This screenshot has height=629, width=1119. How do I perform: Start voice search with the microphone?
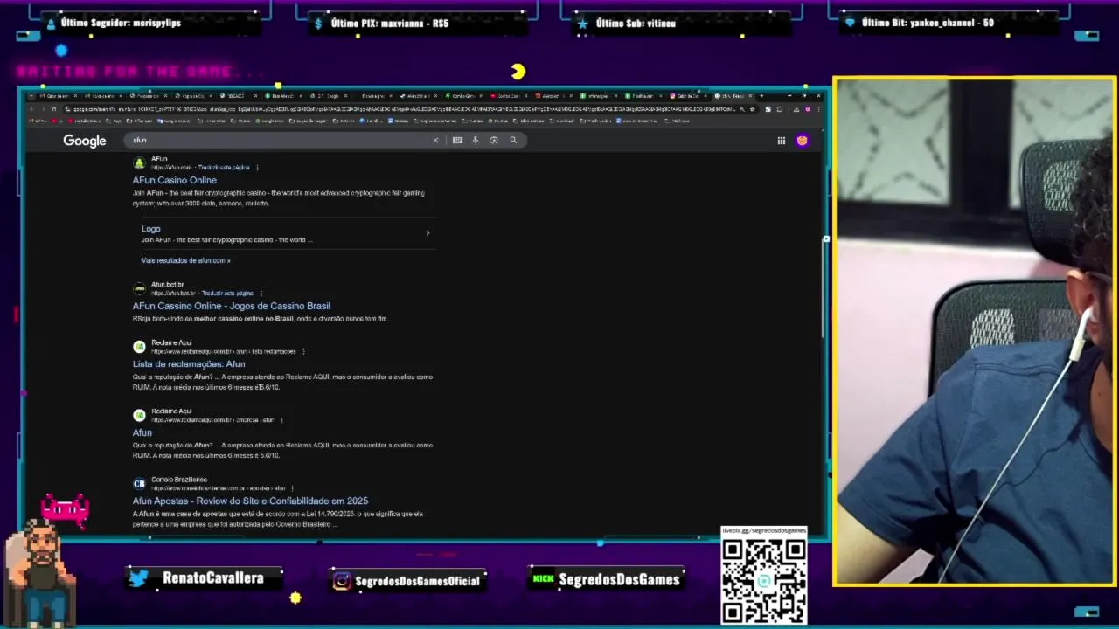[x=476, y=140]
